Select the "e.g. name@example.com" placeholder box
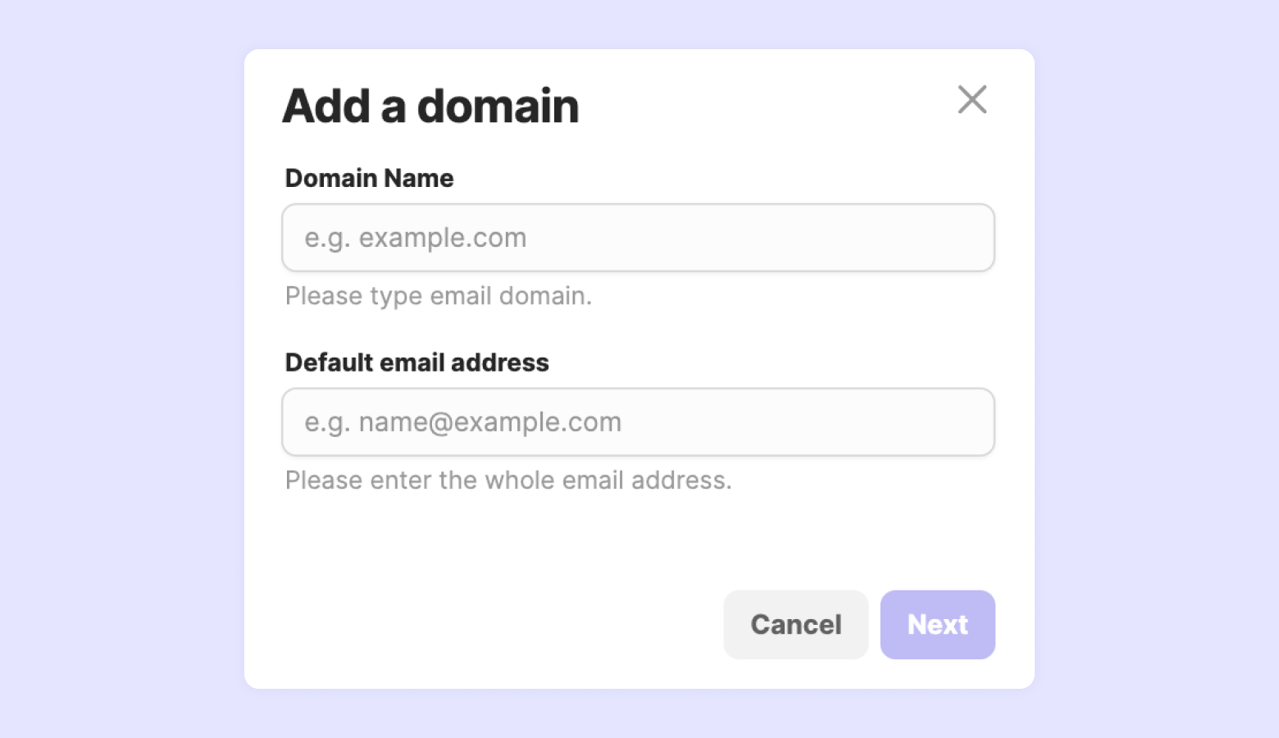 pyautogui.click(x=638, y=422)
